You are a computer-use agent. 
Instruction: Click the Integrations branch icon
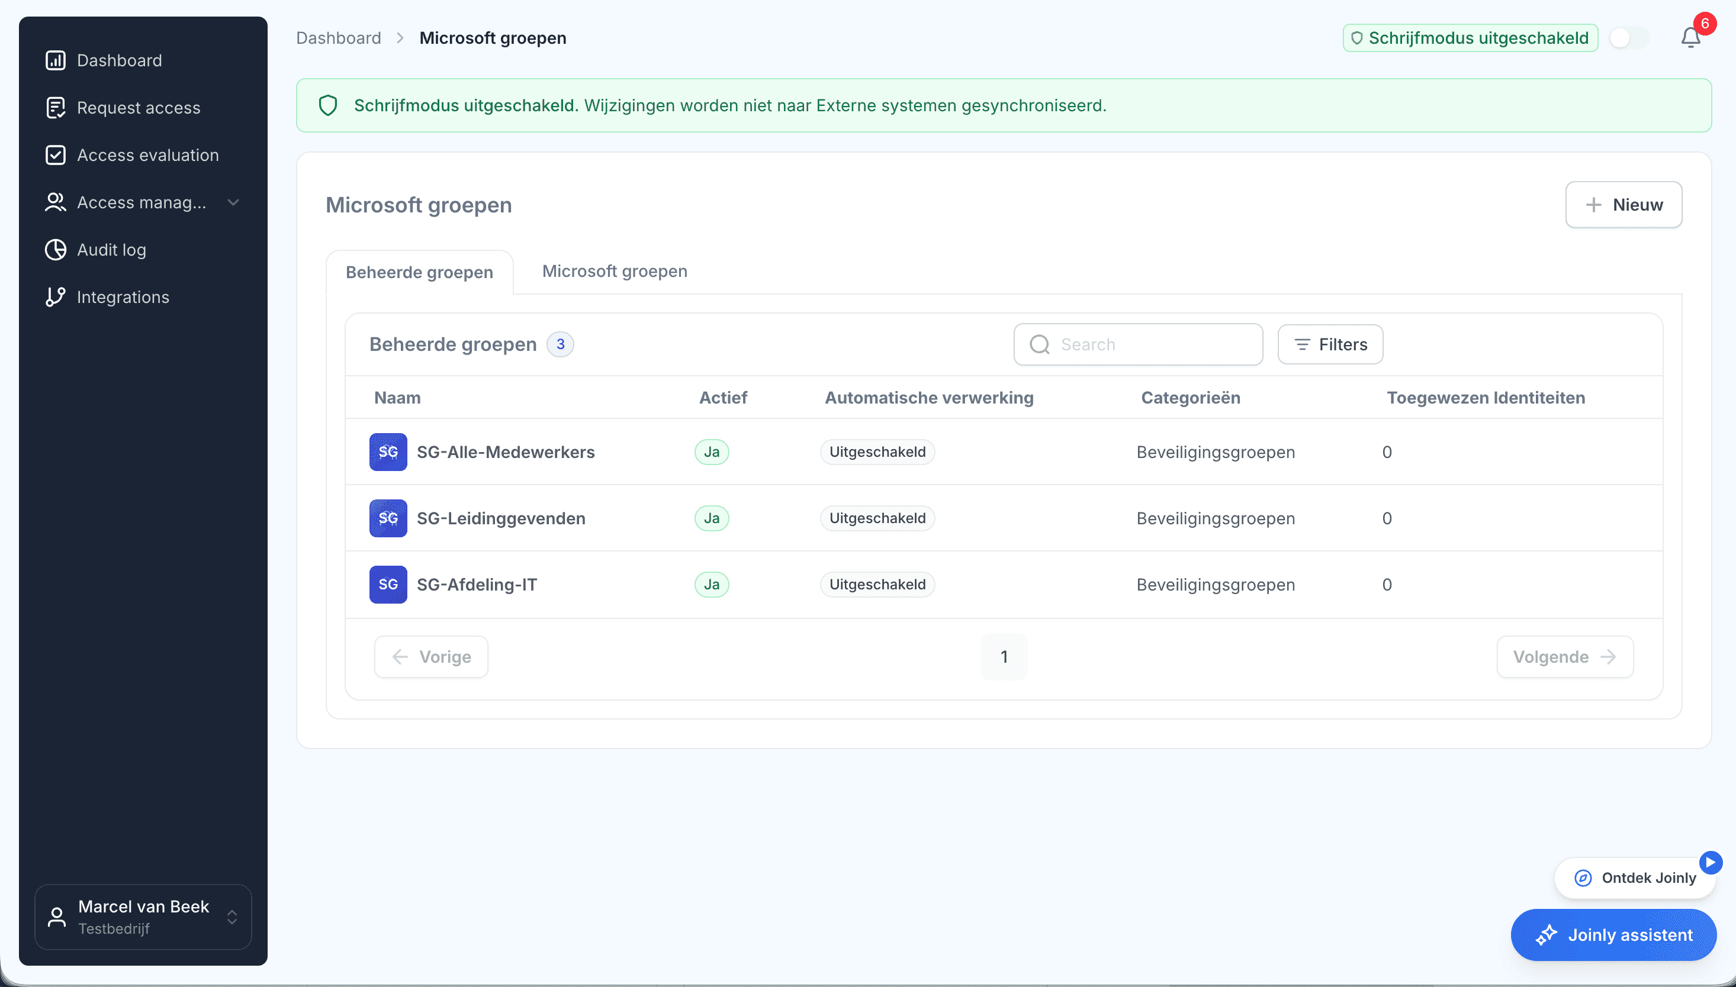(x=56, y=298)
